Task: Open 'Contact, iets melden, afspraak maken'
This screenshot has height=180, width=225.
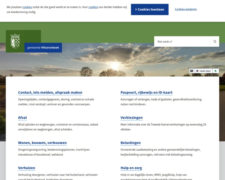Action: [50, 93]
